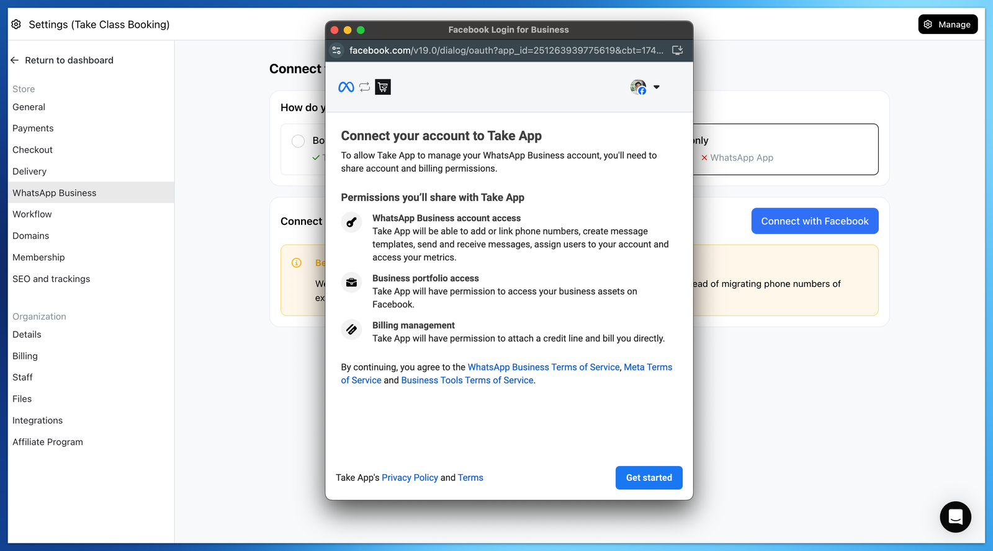Open organization Billing
The image size is (993, 551).
point(25,356)
